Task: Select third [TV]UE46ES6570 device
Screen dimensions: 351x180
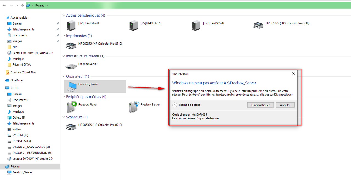Action: tap(208, 25)
